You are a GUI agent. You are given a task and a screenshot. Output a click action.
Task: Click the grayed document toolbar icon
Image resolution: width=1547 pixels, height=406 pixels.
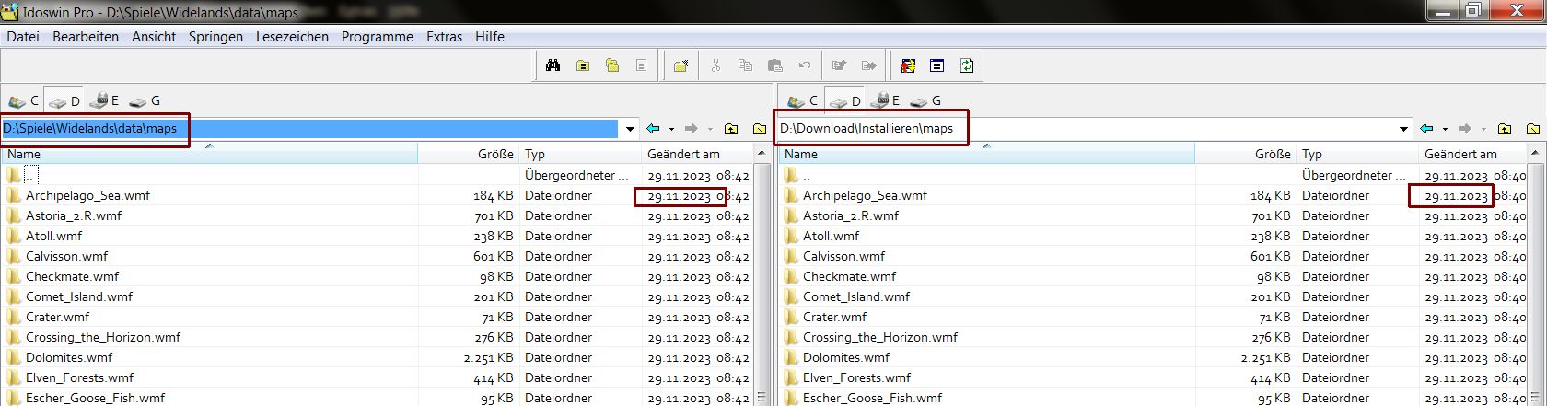[642, 65]
